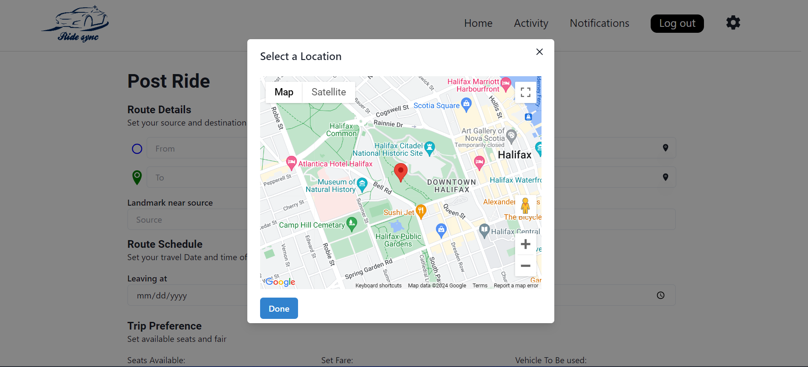Click the From input field
Screen dimensions: 808x367
tap(411, 148)
